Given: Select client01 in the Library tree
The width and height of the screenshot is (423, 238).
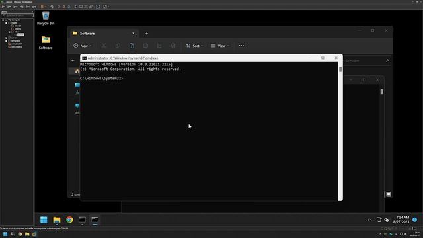Looking at the screenshot, I should 18,26.
